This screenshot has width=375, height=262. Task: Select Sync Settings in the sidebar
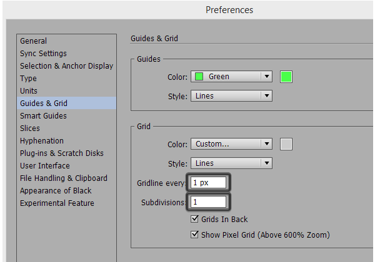point(43,54)
